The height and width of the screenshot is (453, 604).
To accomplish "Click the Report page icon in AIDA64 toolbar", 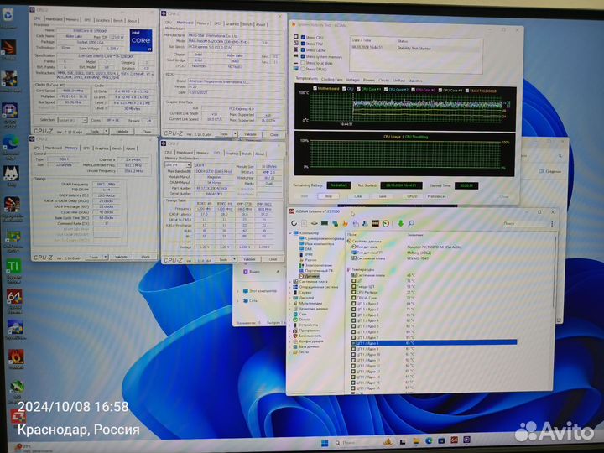I will pyautogui.click(x=305, y=223).
